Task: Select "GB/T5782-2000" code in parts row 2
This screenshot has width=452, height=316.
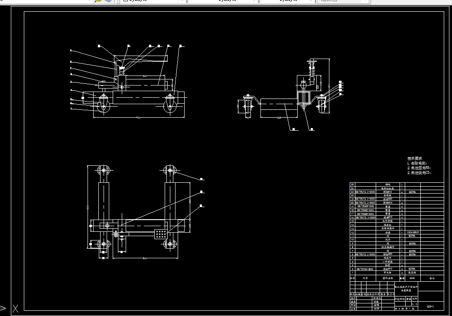Action: pyautogui.click(x=365, y=269)
